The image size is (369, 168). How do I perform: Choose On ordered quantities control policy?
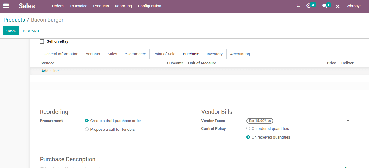pyautogui.click(x=248, y=129)
